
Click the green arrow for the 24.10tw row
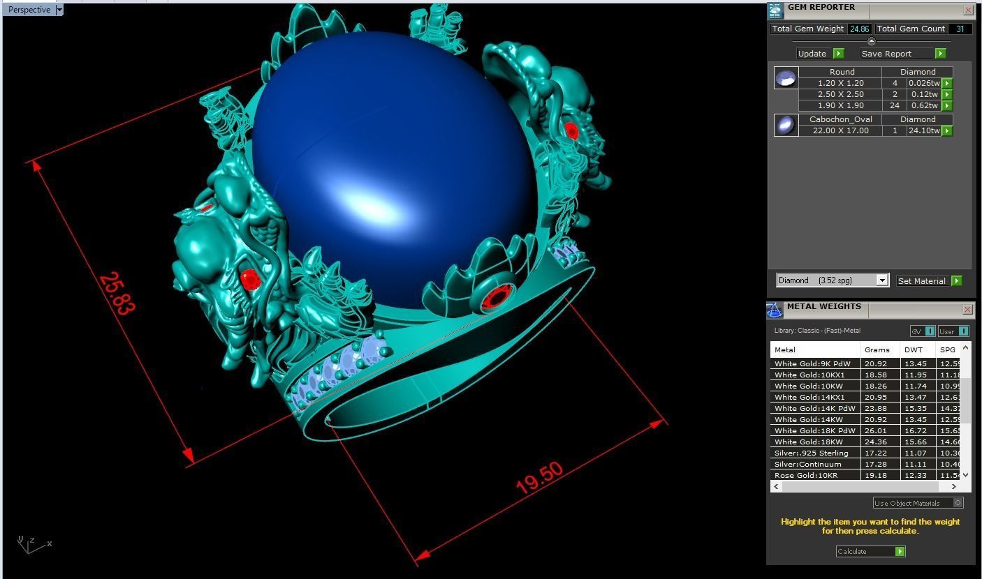click(x=947, y=130)
